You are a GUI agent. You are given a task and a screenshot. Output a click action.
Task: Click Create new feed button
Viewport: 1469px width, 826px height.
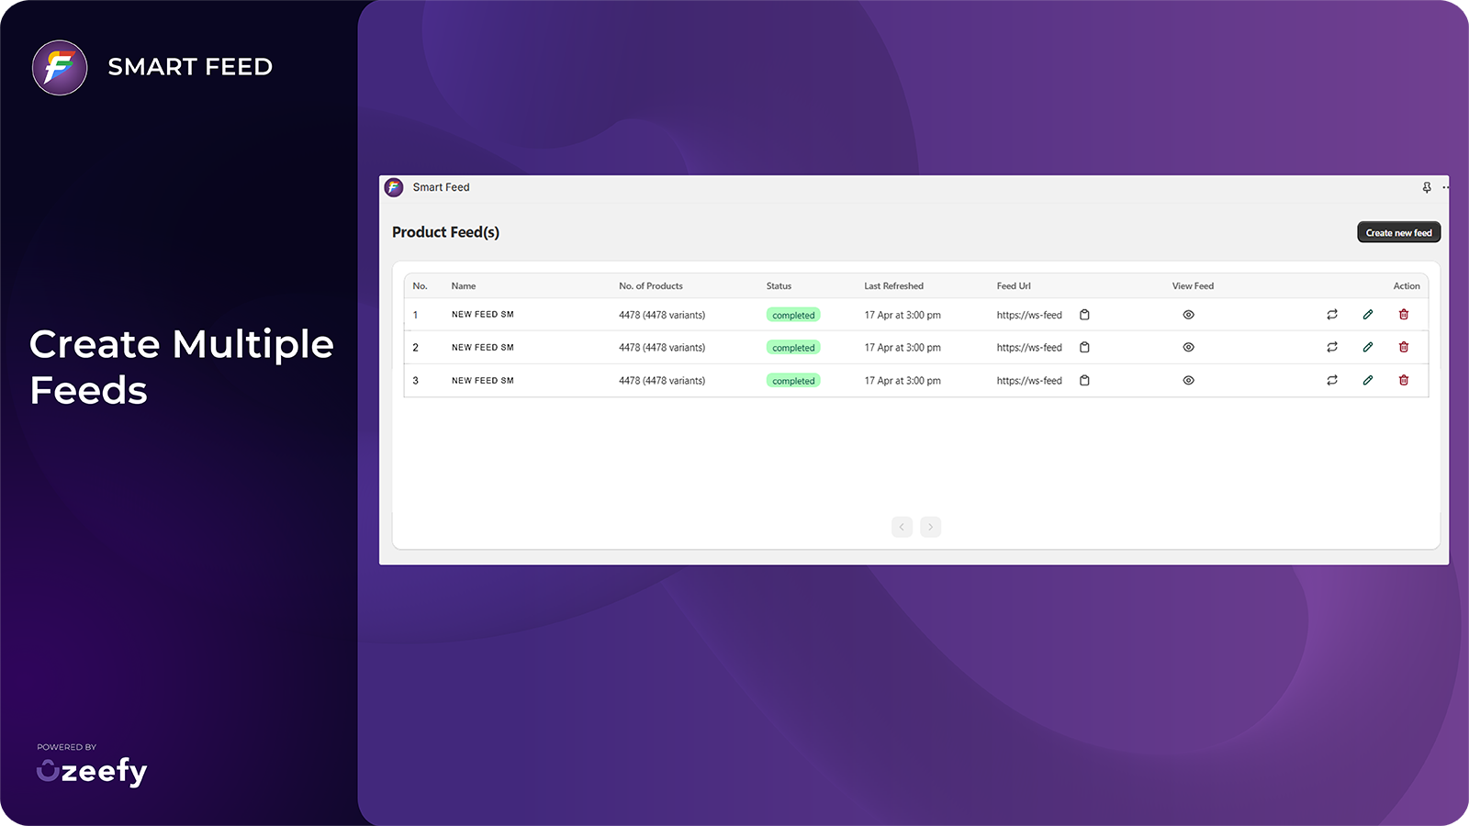tap(1399, 232)
